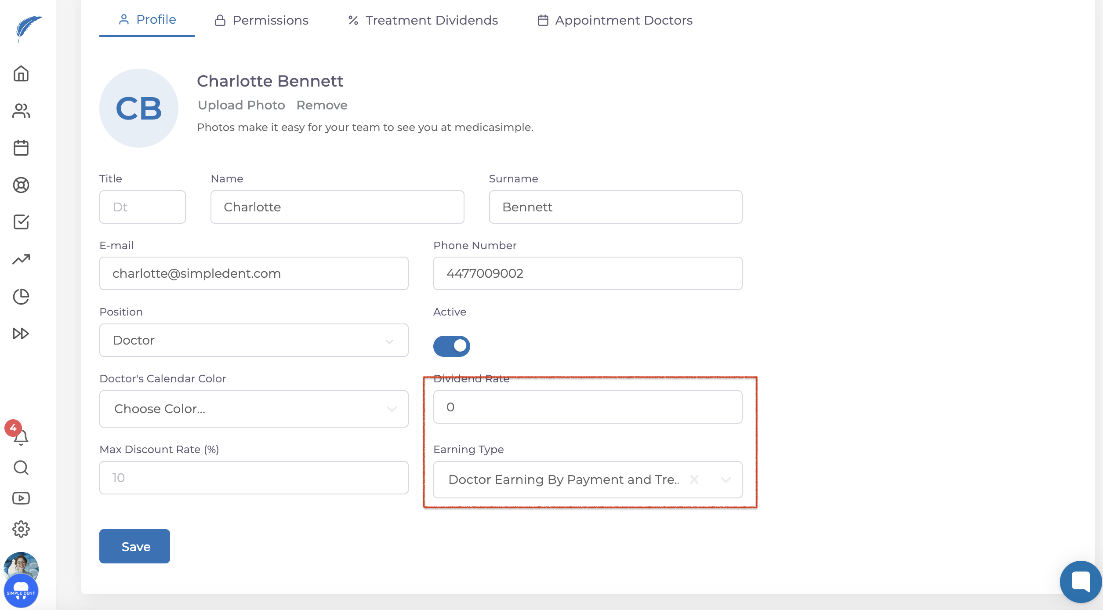Open the tasks checkmark icon
Screen dimensions: 1103x610
click(x=21, y=222)
